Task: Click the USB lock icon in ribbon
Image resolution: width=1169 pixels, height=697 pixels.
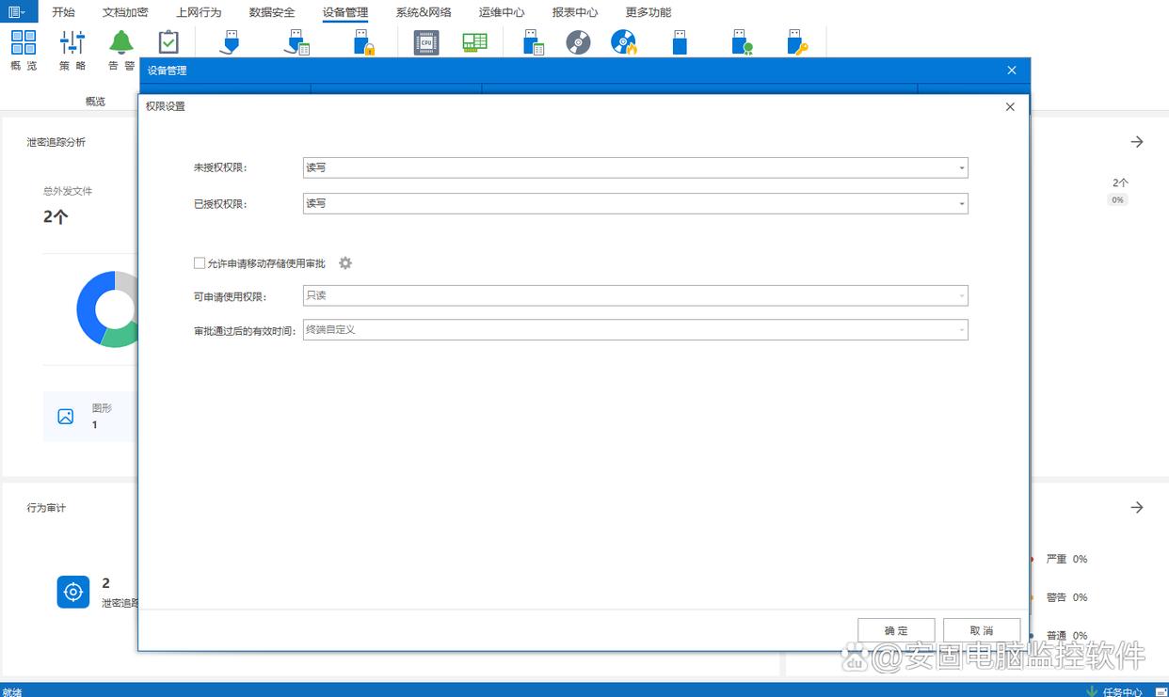Action: click(x=363, y=42)
